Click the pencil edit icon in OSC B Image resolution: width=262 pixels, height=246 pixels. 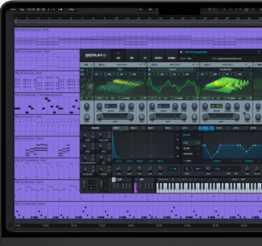(198, 79)
